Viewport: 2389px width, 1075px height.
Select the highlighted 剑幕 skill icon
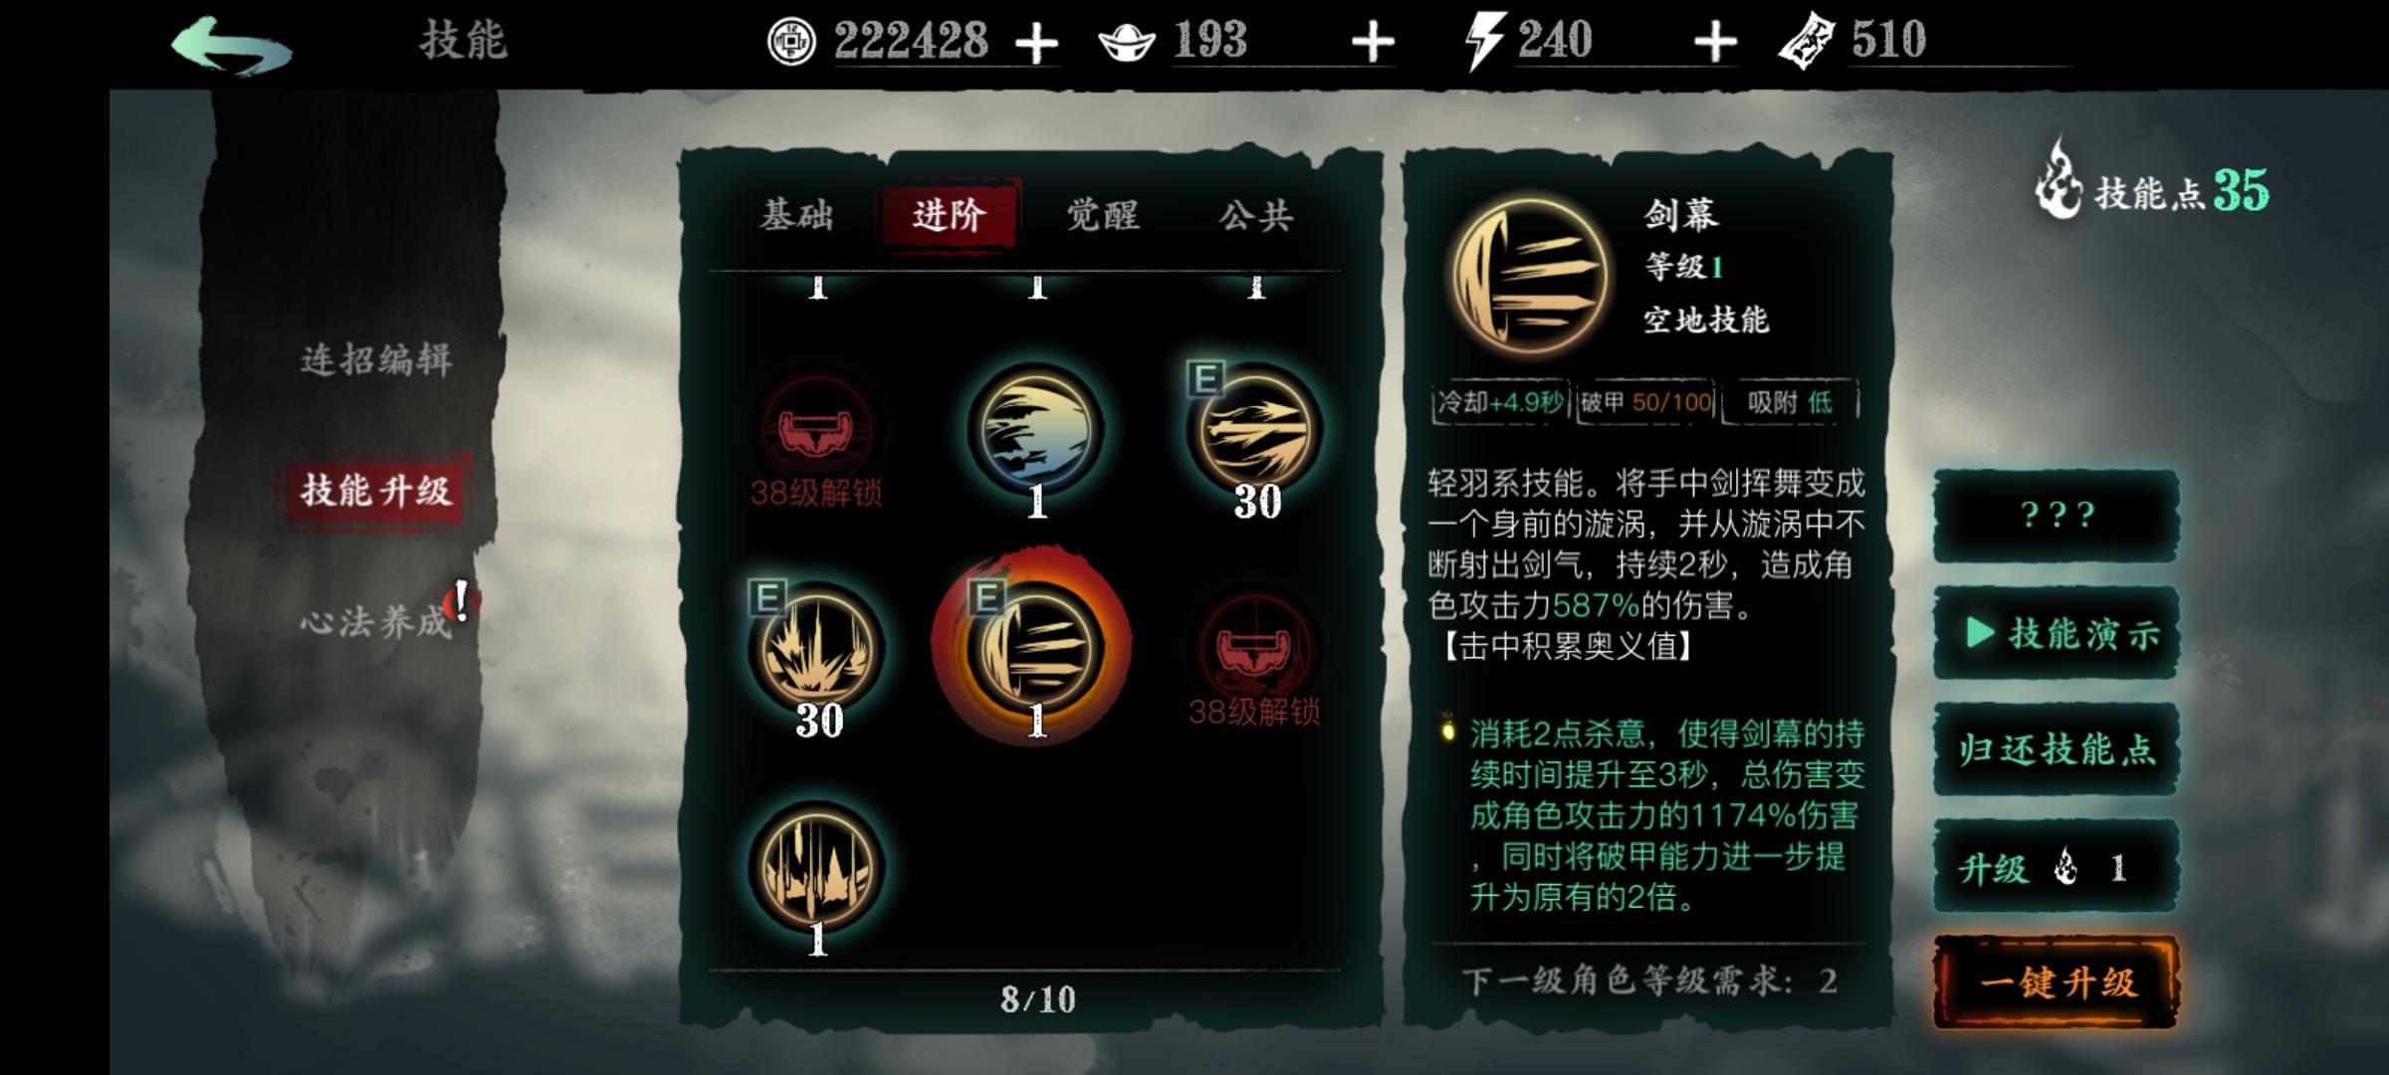click(1036, 649)
